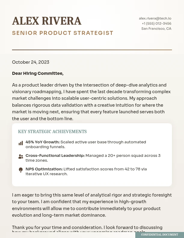Click the lightbulb NPS Optimization icon
The height and width of the screenshot is (238, 184).
[x=21, y=170]
